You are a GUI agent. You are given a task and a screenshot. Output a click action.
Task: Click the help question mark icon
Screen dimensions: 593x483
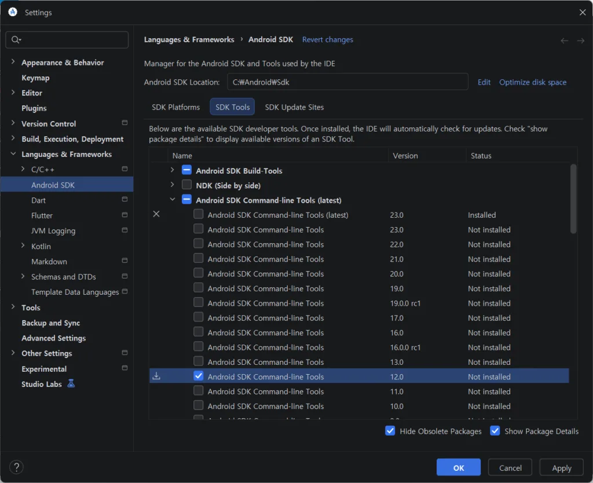[x=16, y=467]
